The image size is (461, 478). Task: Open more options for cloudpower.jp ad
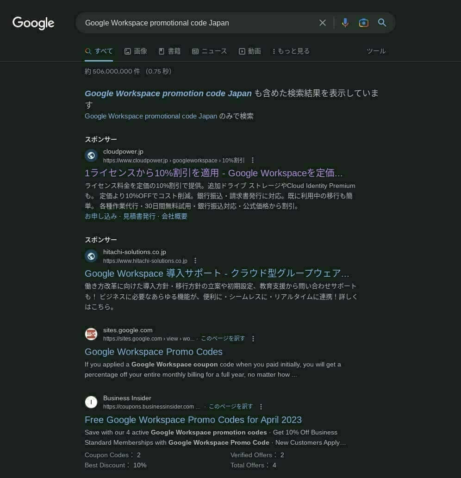click(252, 160)
